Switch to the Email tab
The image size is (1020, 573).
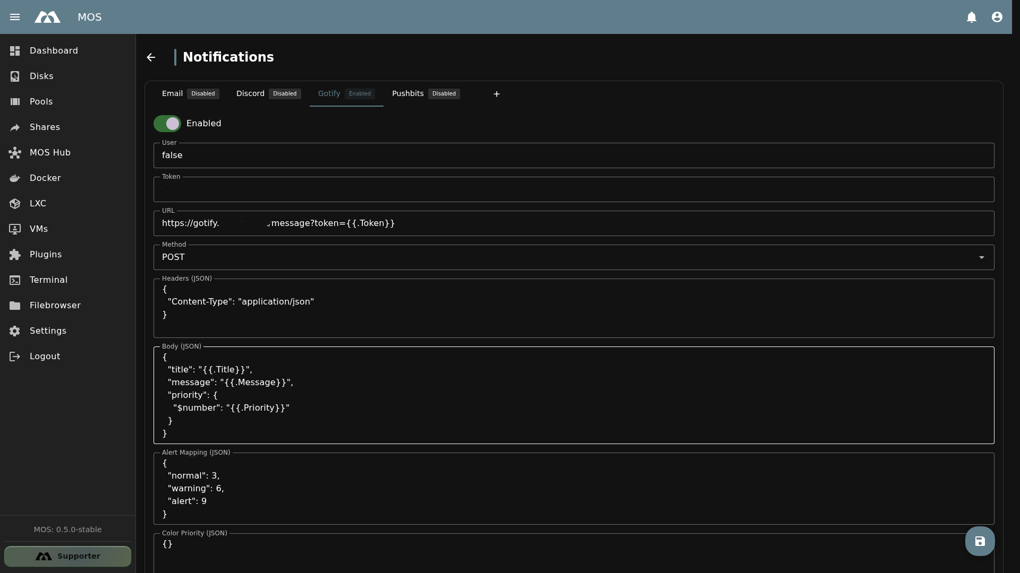point(190,94)
